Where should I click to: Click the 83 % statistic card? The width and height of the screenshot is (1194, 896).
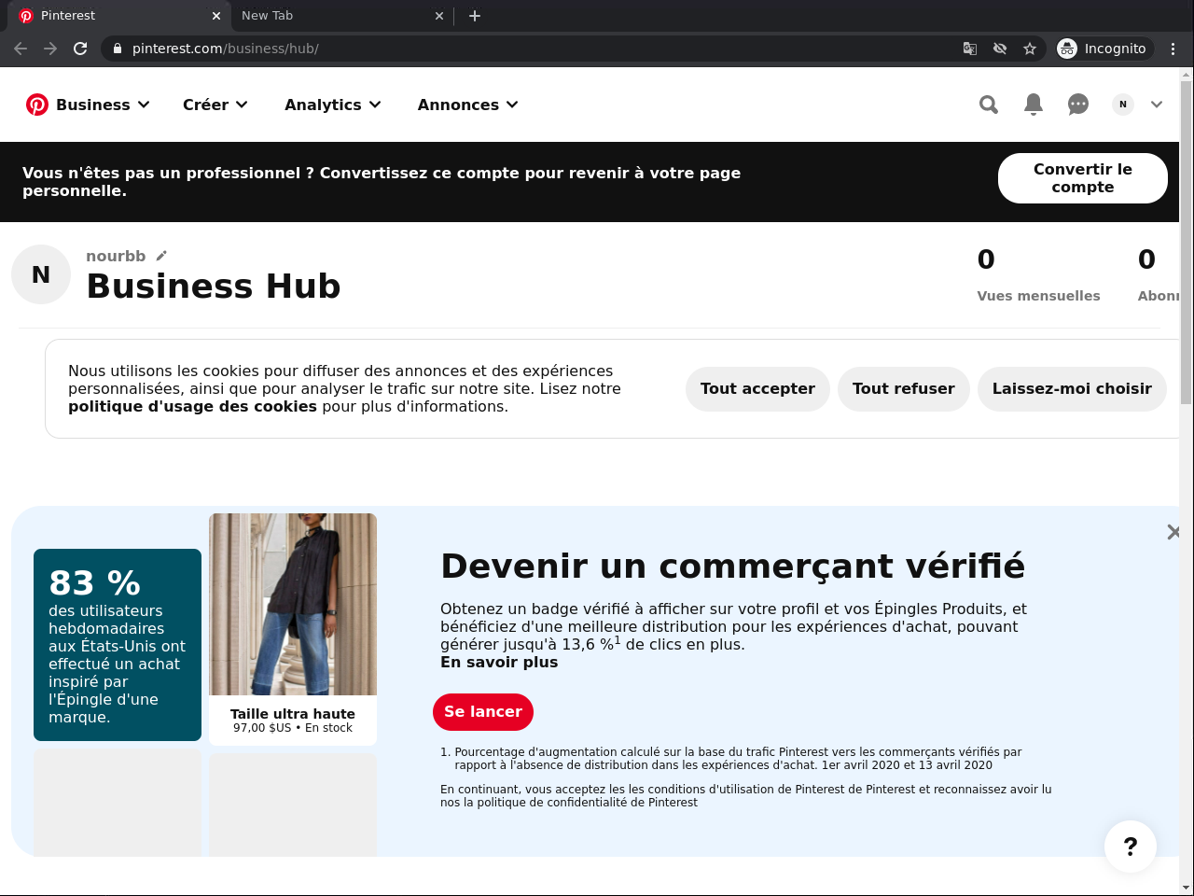pos(118,645)
